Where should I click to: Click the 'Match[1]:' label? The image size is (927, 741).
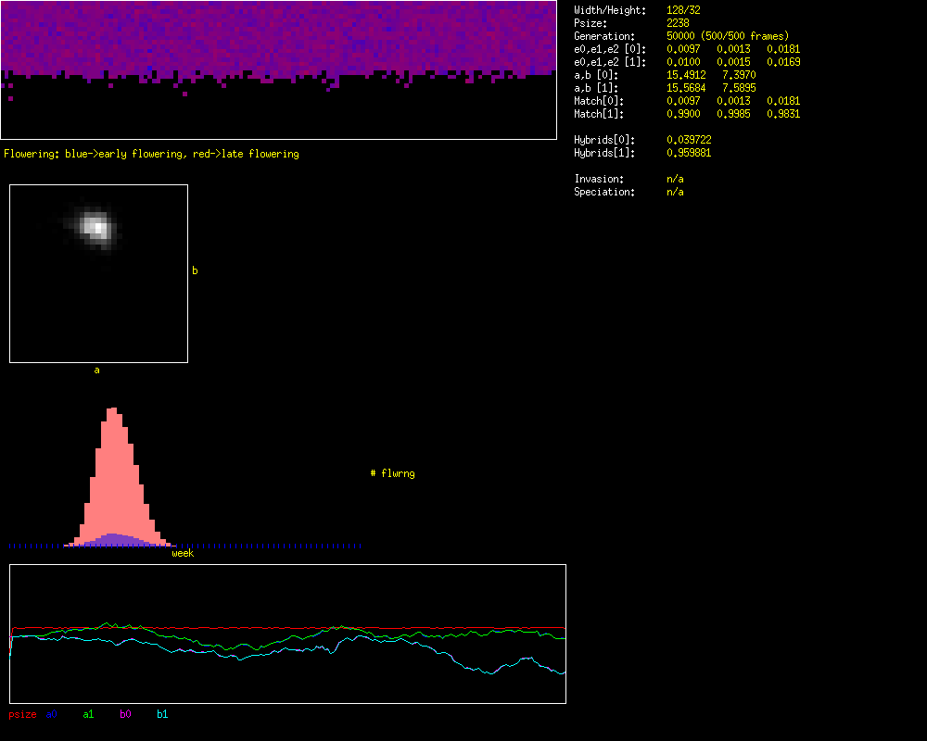[599, 114]
